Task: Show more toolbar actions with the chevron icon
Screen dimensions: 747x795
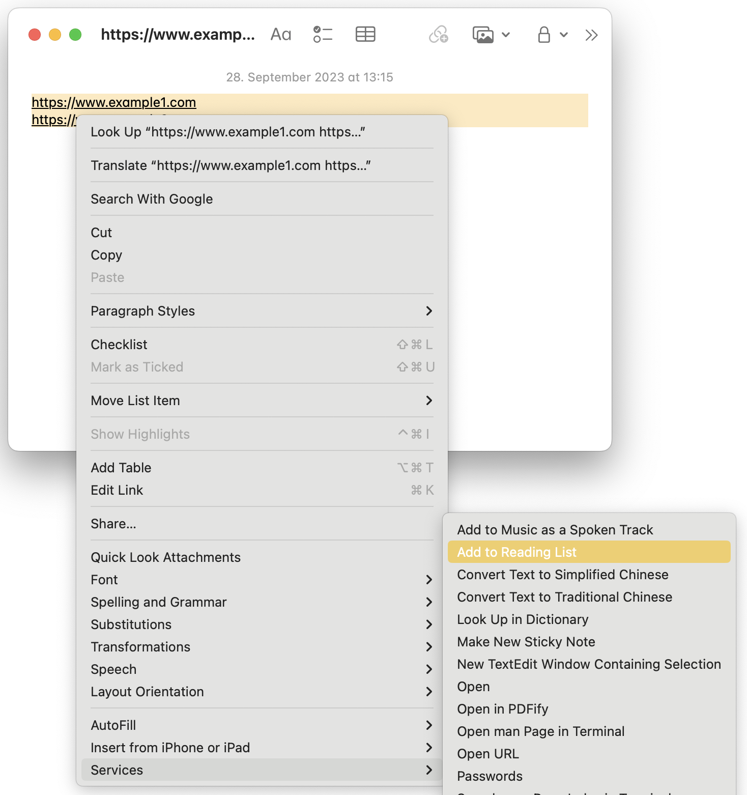Action: pyautogui.click(x=591, y=35)
